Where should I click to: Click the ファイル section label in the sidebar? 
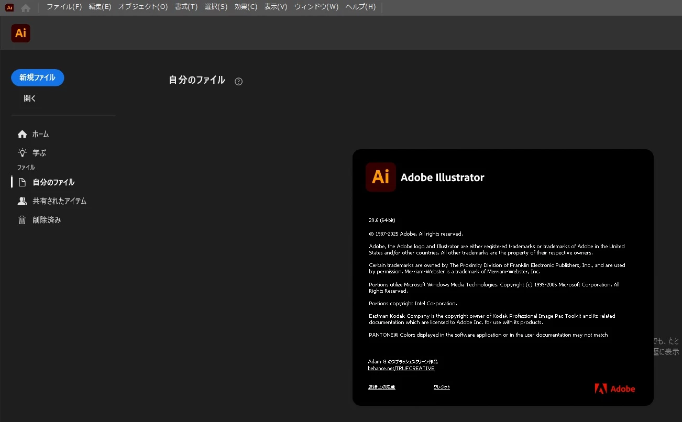(26, 168)
